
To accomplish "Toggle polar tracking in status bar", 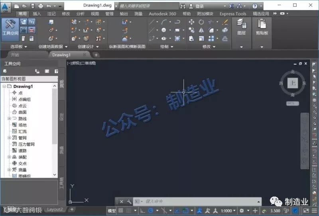I will pos(151,211).
